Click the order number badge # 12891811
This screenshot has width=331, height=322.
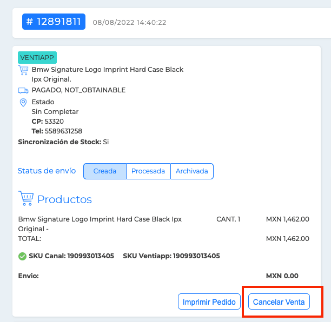54,22
